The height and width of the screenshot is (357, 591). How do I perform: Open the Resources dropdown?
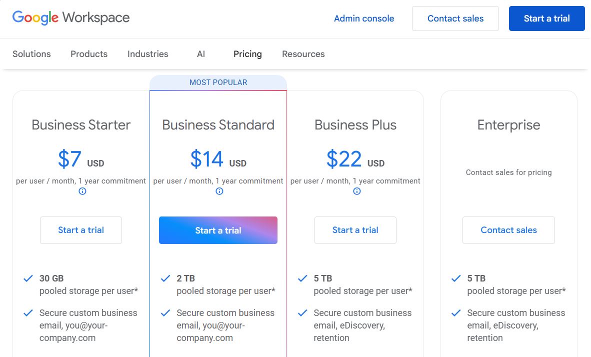click(303, 54)
